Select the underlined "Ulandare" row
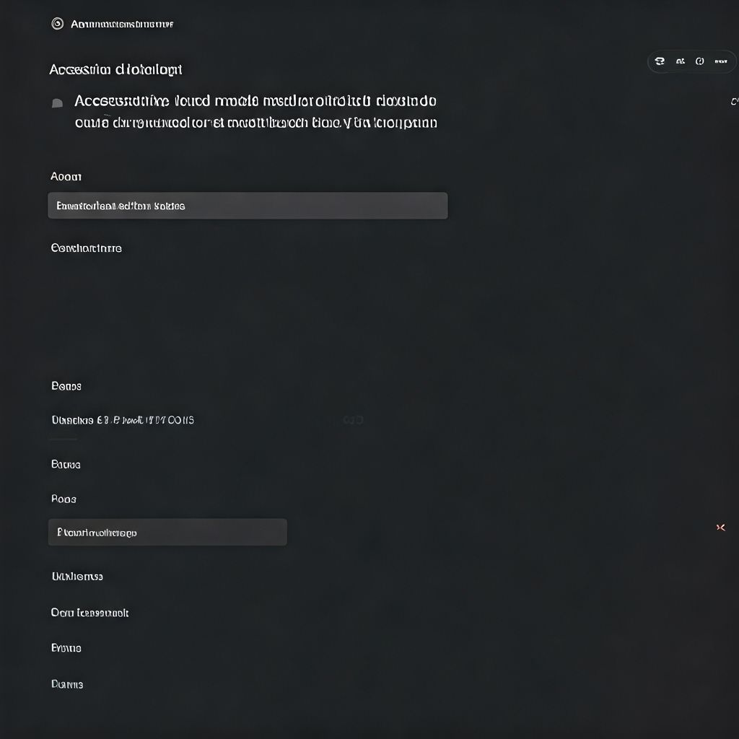The image size is (739, 739). tap(123, 420)
